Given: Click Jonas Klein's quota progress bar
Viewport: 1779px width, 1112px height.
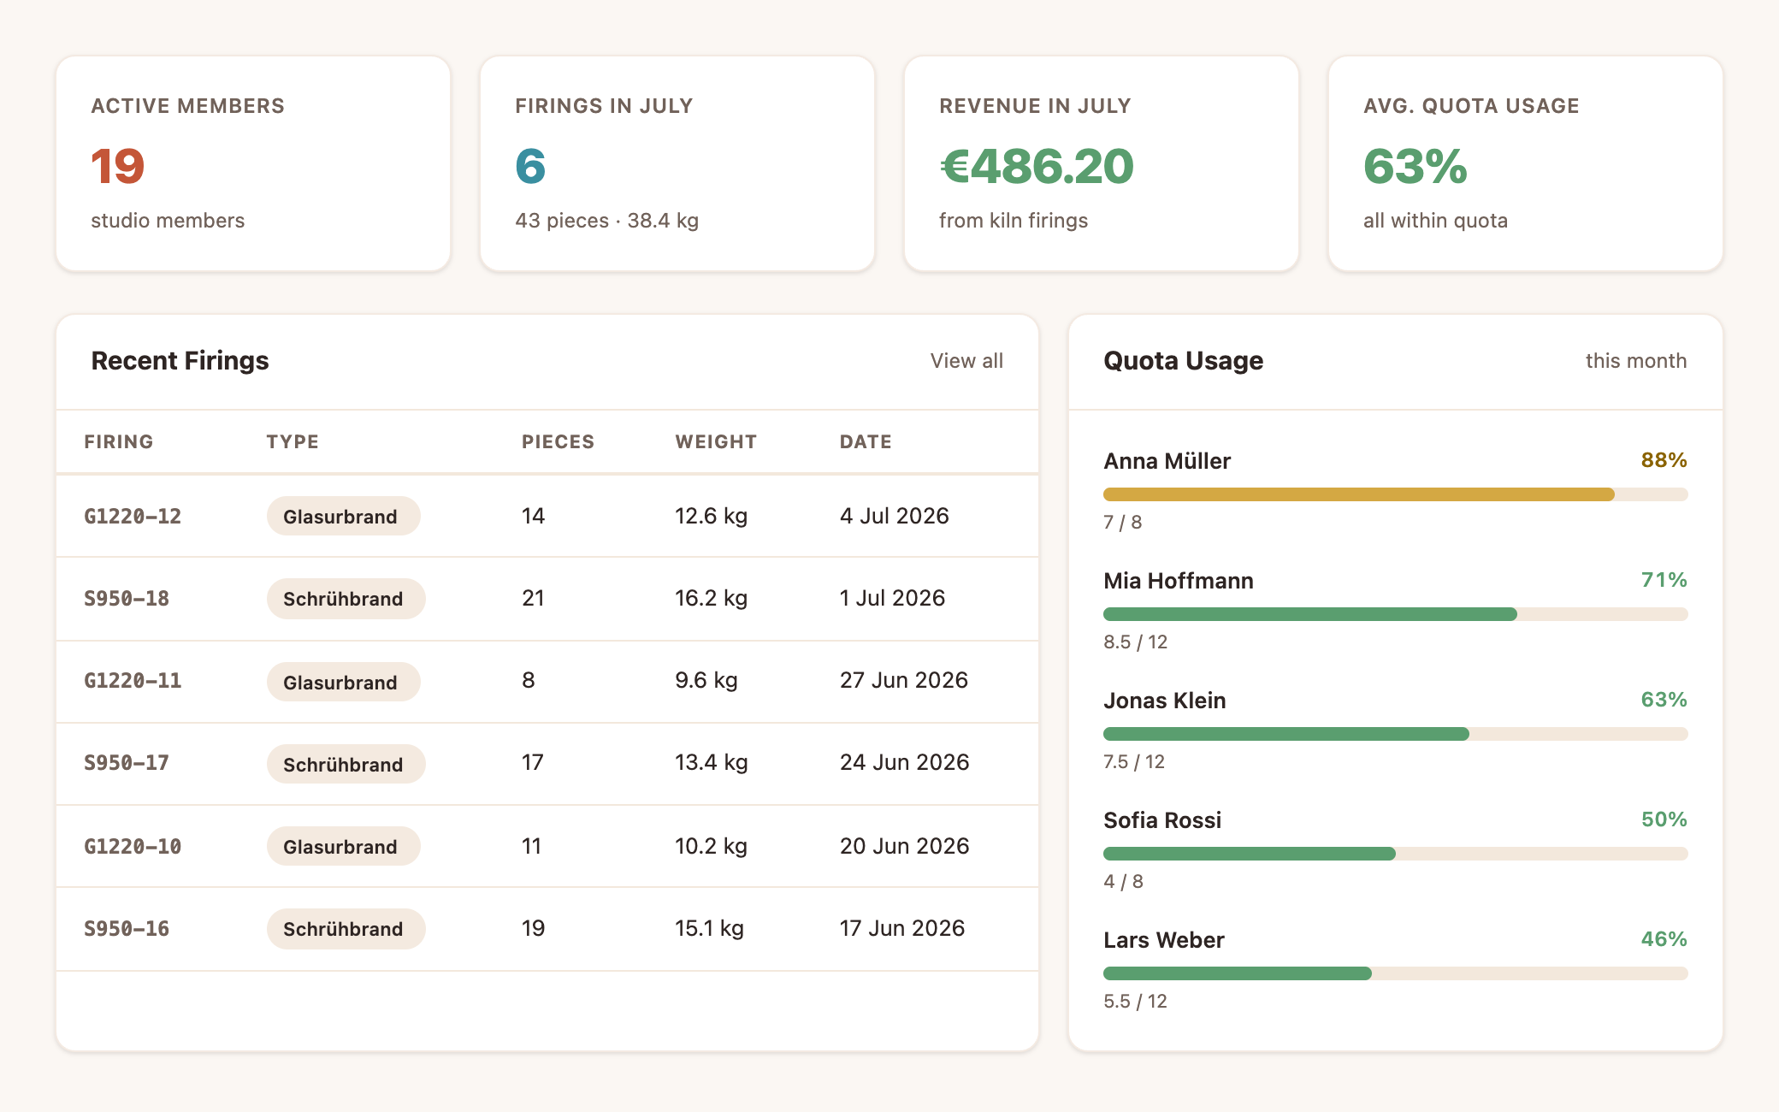Looking at the screenshot, I should (x=1395, y=734).
